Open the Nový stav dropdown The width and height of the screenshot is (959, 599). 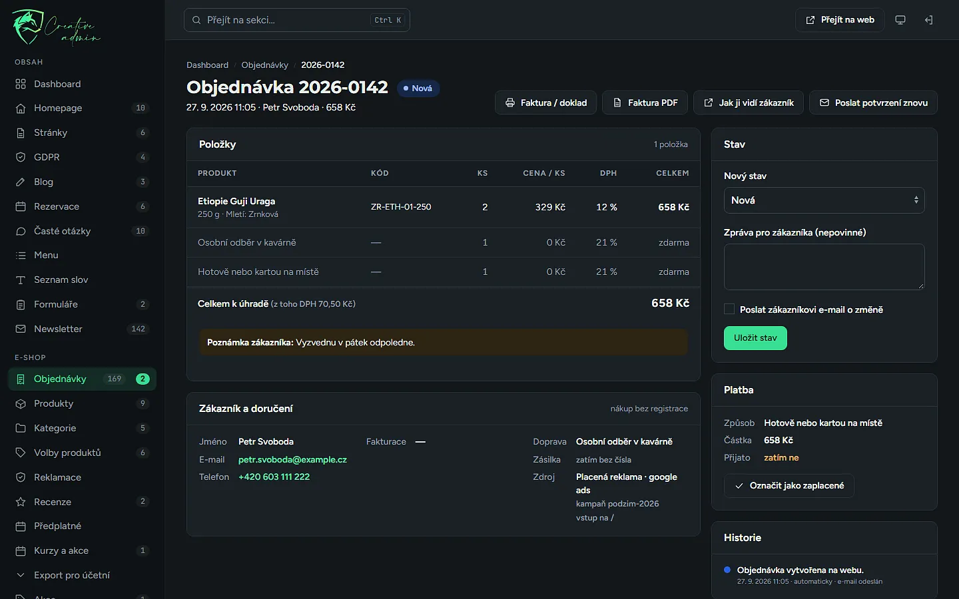point(824,200)
